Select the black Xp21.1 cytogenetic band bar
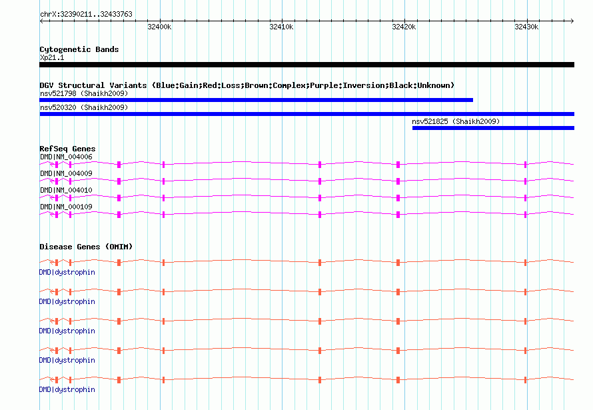The width and height of the screenshot is (593, 410). (x=306, y=65)
